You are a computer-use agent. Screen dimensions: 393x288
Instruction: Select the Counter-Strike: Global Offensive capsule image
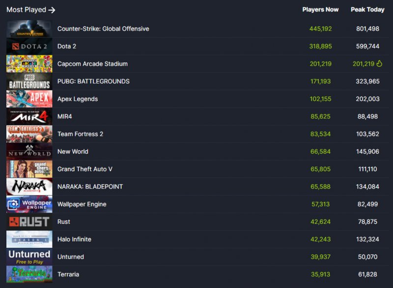pyautogui.click(x=28, y=28)
